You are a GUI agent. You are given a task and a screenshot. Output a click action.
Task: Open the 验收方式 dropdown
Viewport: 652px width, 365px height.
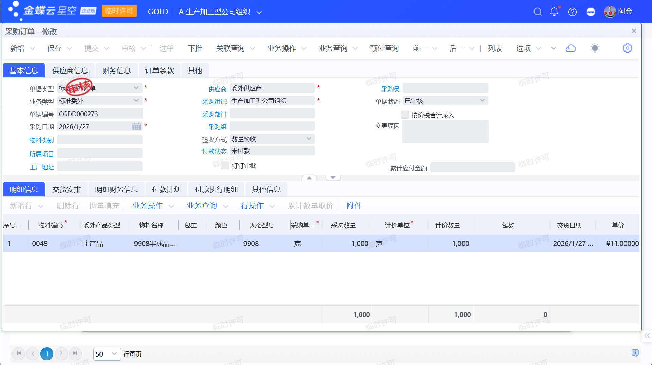coord(309,139)
